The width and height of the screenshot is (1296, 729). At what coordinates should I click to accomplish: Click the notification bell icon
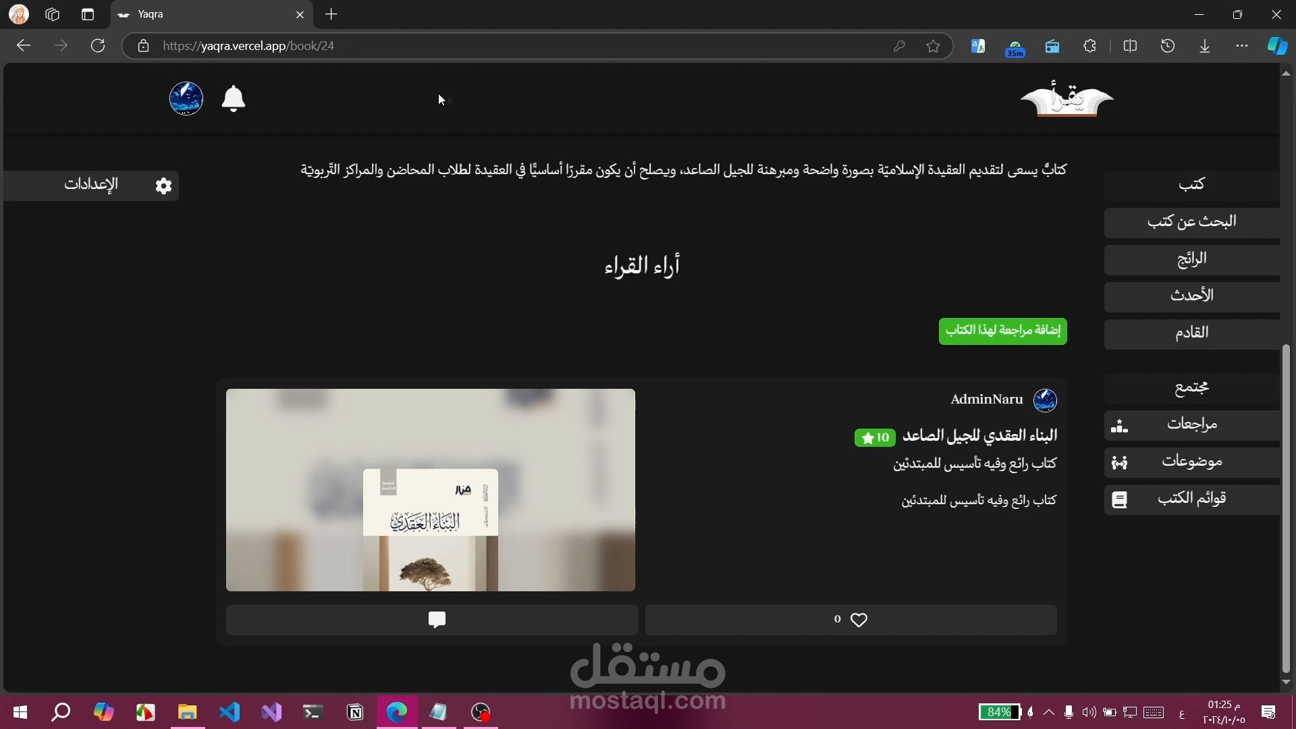coord(234,99)
